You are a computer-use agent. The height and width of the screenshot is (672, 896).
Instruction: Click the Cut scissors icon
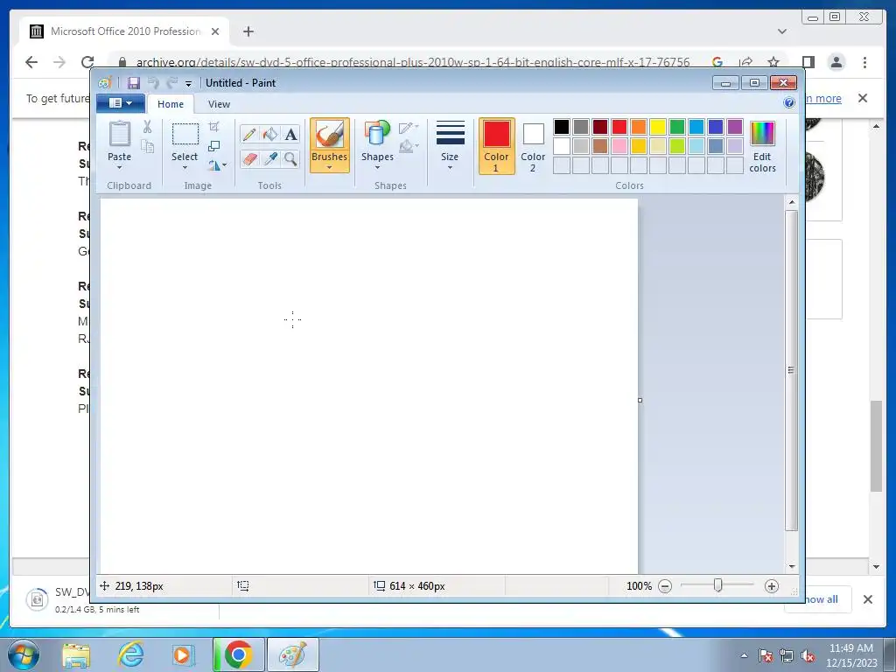click(x=147, y=127)
